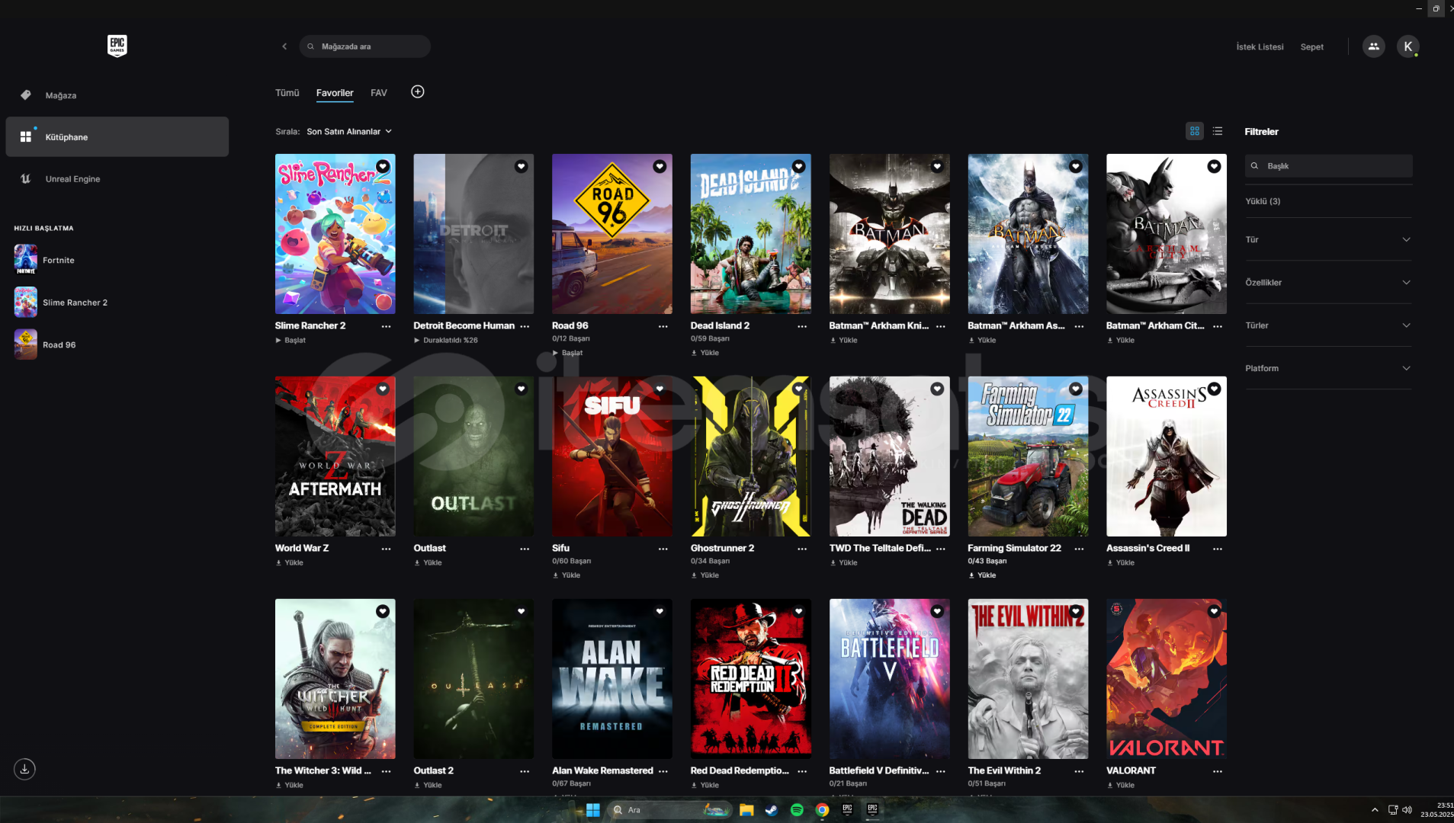Open İstek Listesi link
Viewport: 1454px width, 823px height.
click(1260, 47)
